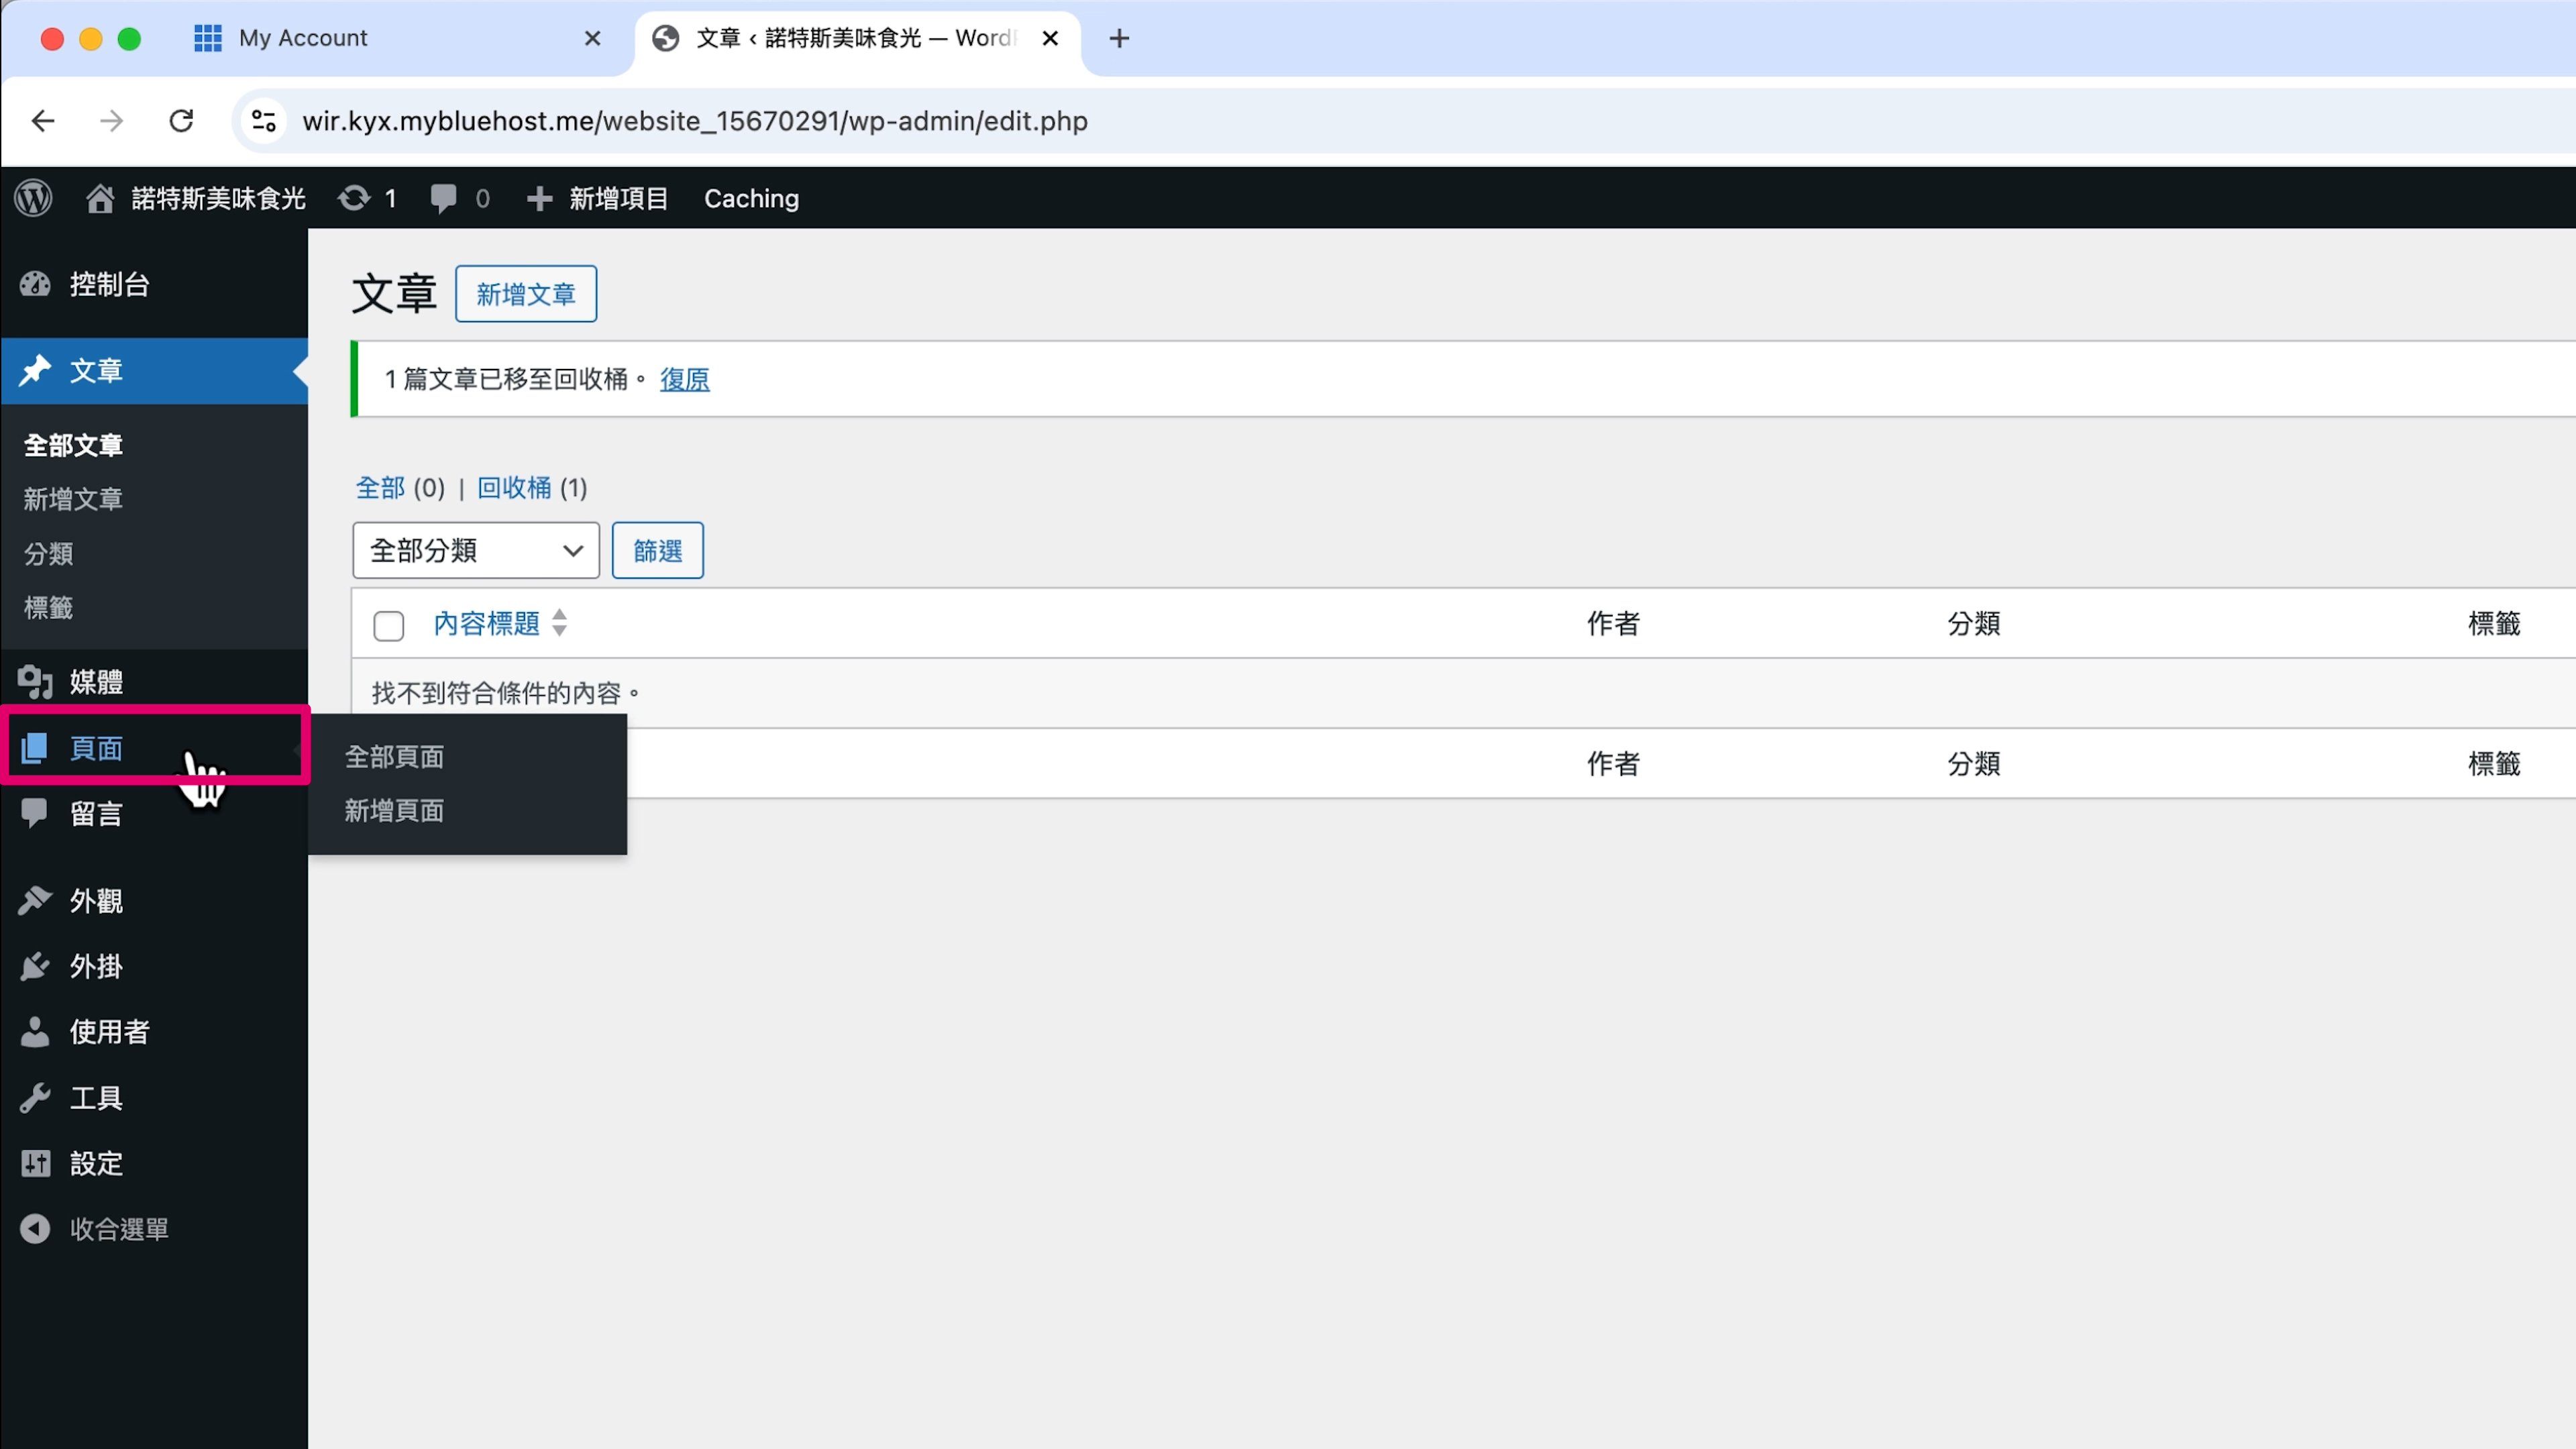Image resolution: width=2576 pixels, height=1449 pixels.
Task: Close the 文章 WordPress tab
Action: click(x=1050, y=38)
